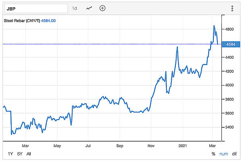
Task: Click the 4584 current price tag
Action: click(x=231, y=44)
